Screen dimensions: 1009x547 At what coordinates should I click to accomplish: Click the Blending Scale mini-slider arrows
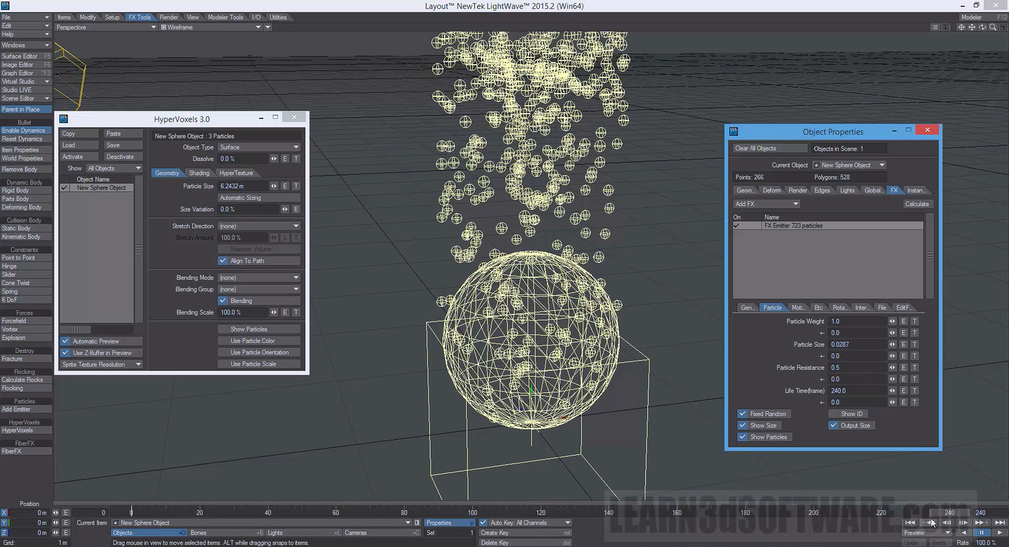coord(274,313)
